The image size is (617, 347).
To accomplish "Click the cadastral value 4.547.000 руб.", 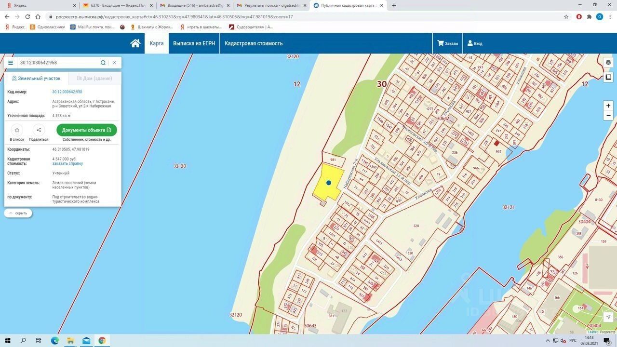I will tap(65, 159).
